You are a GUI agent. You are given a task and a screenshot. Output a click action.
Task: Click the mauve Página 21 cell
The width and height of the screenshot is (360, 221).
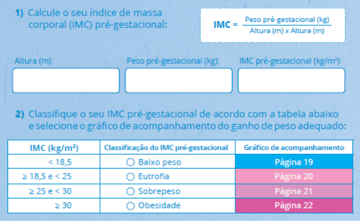(294, 191)
